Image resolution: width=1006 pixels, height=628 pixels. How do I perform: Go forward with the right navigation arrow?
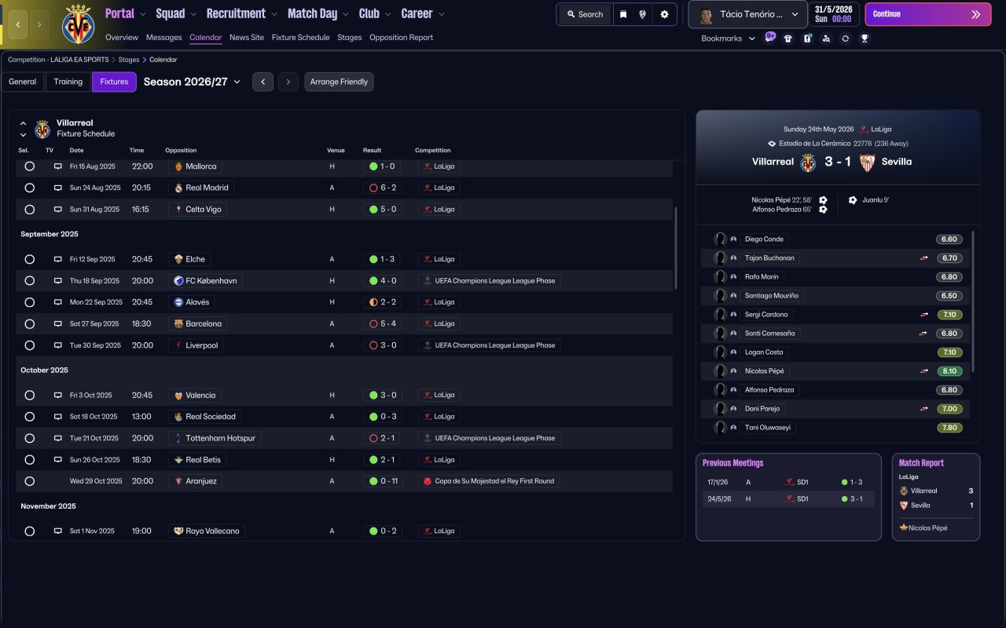click(x=39, y=24)
